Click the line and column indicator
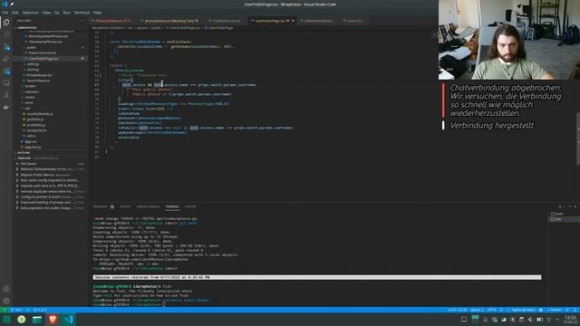The height and width of the screenshot is (326, 580). tap(457, 310)
